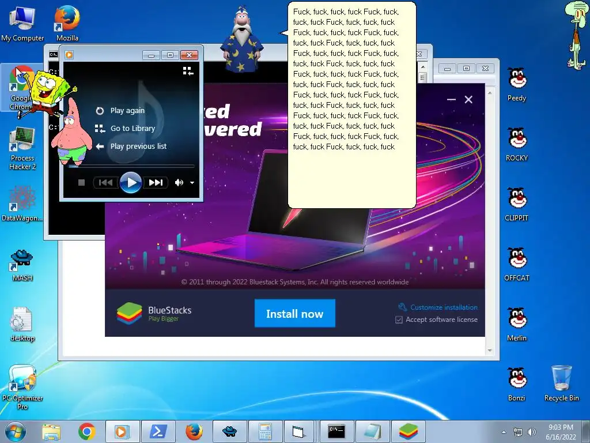Open the volume dropdown arrow in Media Player

(x=192, y=183)
